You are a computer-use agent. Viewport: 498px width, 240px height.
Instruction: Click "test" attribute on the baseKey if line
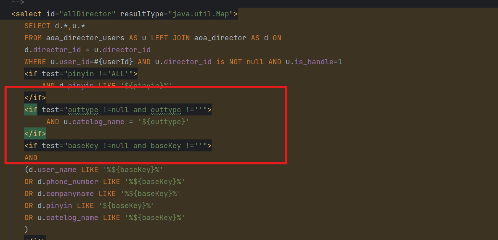[x=50, y=146]
